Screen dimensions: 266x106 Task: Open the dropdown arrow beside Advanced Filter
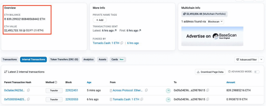pos(262,60)
